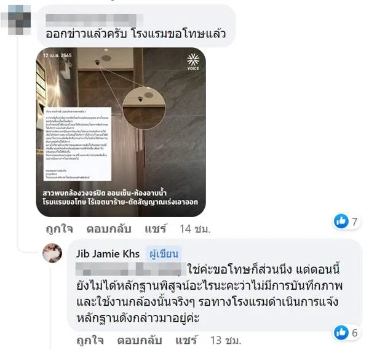The height and width of the screenshot is (350, 369).
Task: Click the magnified camera circle in the image
Action: coord(144,108)
